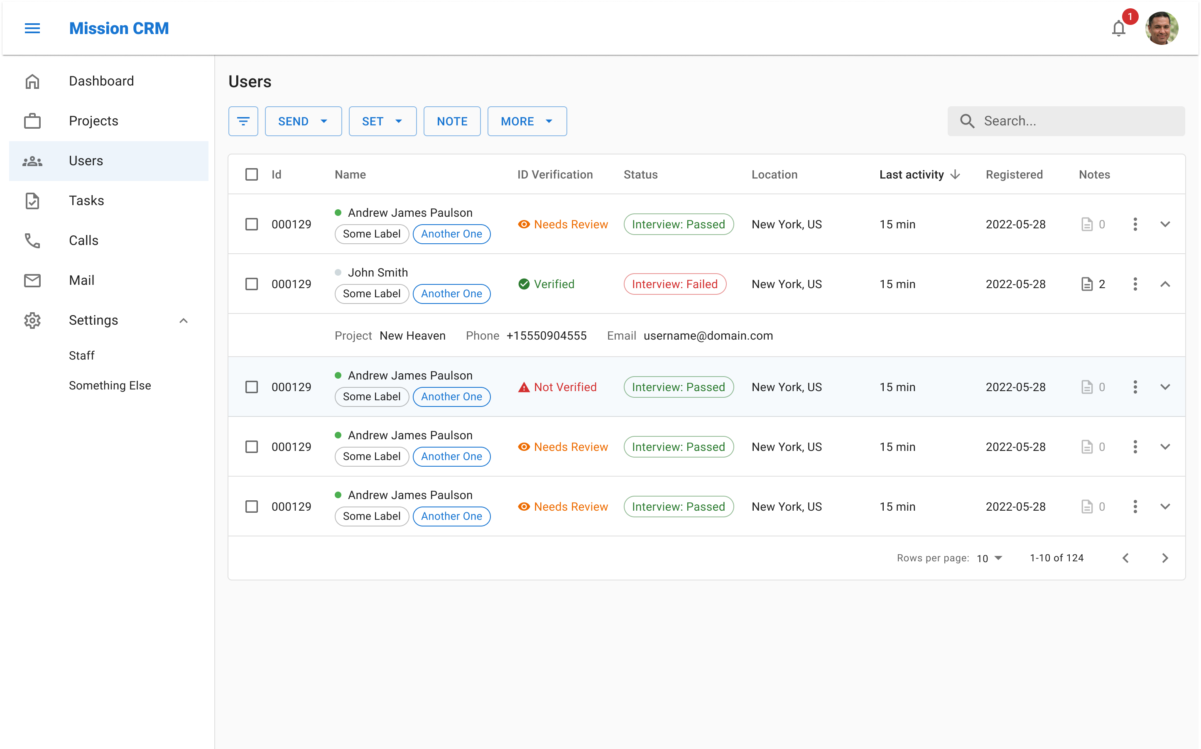Click the Projects briefcase icon
The width and height of the screenshot is (1201, 749).
pos(32,121)
